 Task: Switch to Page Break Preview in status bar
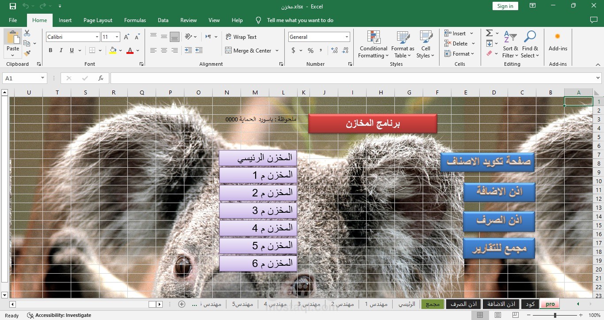[x=516, y=315]
